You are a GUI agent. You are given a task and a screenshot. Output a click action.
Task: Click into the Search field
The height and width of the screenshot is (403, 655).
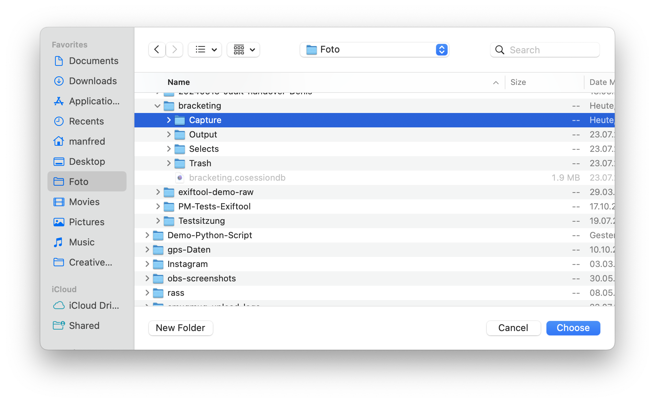[x=545, y=50]
